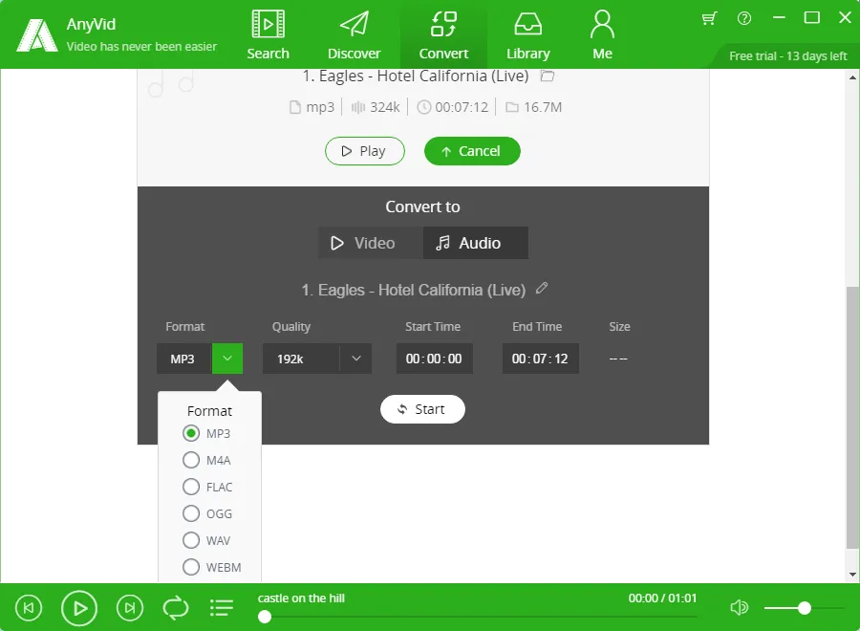Go to the Discover tab
This screenshot has width=860, height=631.
[x=354, y=34]
